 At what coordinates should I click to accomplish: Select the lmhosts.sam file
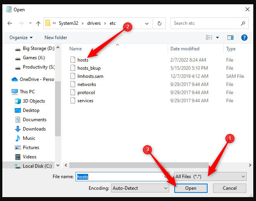click(90, 76)
